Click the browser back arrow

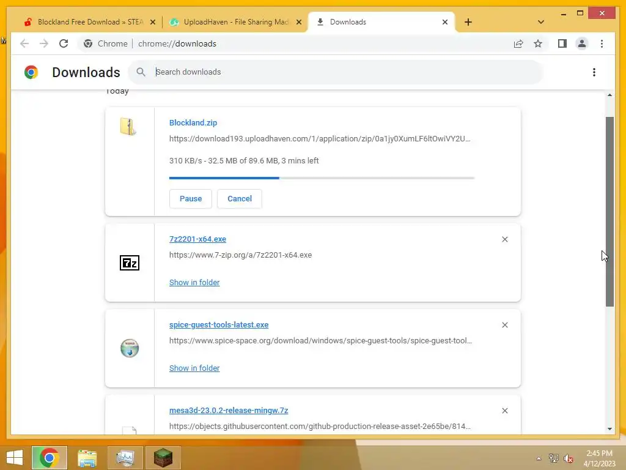[x=24, y=43]
